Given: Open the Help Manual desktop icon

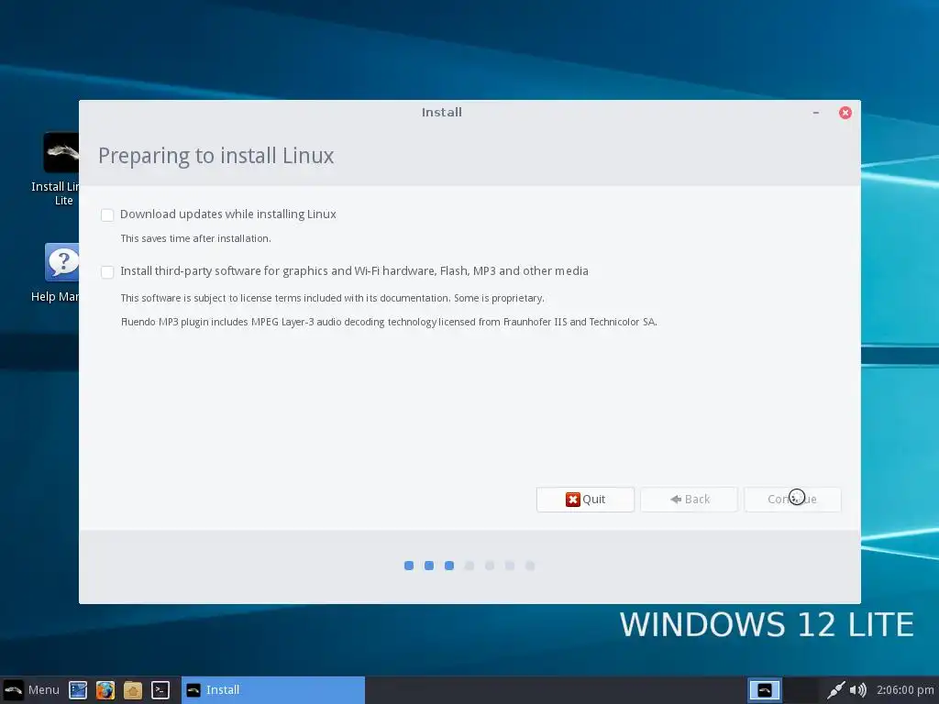Looking at the screenshot, I should coord(60,272).
